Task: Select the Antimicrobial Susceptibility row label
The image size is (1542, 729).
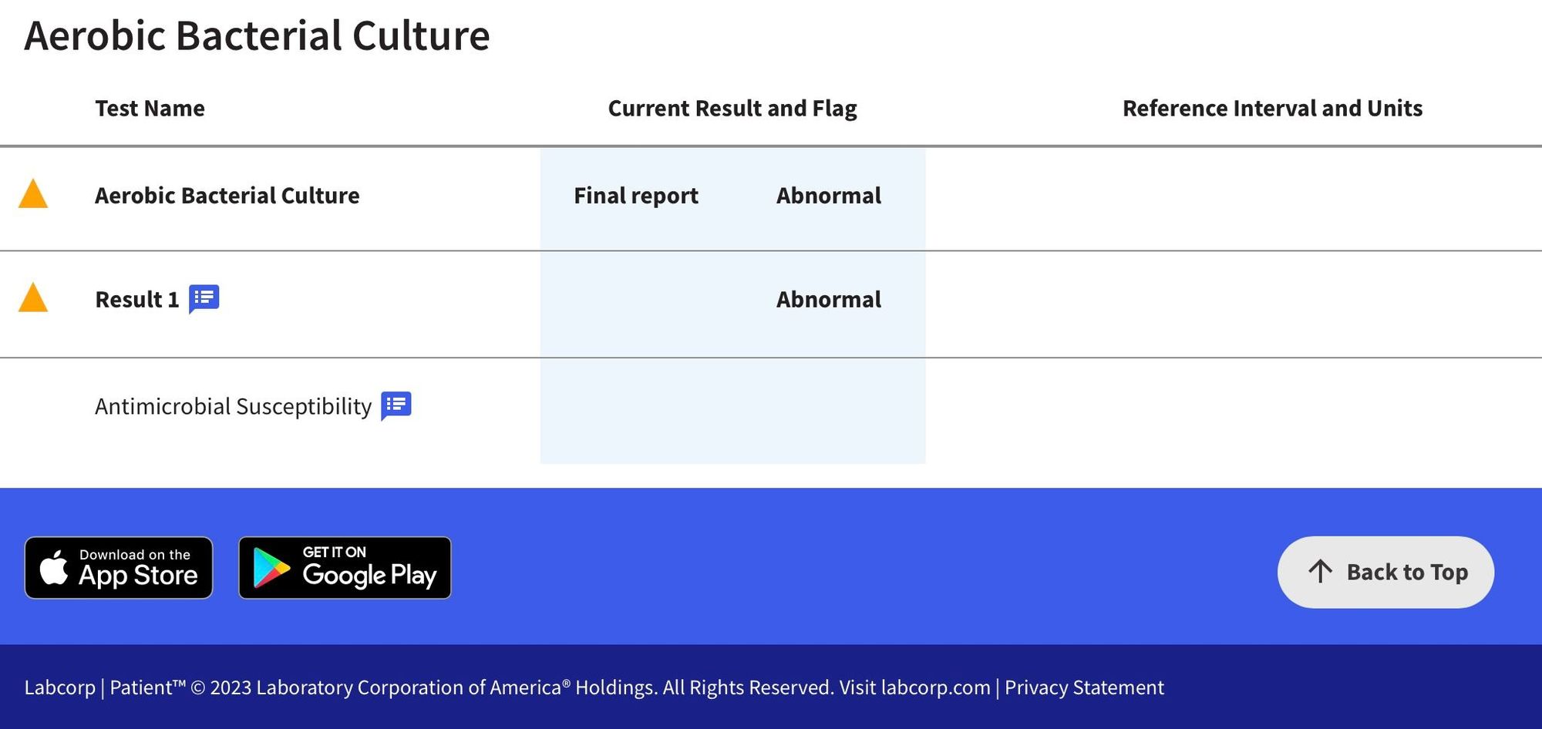Action: pyautogui.click(x=233, y=406)
